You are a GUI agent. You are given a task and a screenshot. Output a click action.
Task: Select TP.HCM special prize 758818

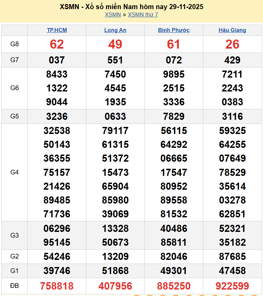[57, 286]
